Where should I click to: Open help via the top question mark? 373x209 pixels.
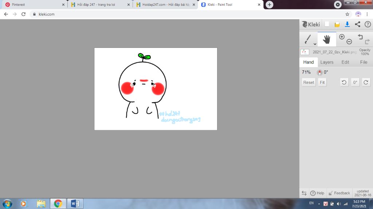[368, 24]
